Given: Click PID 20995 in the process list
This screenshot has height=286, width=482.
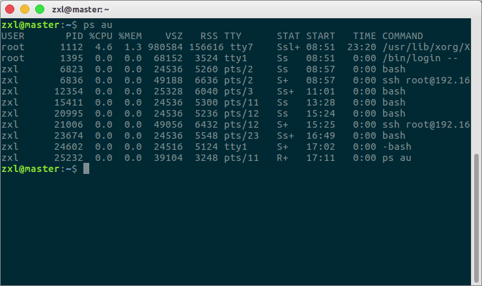Looking at the screenshot, I should coord(68,113).
